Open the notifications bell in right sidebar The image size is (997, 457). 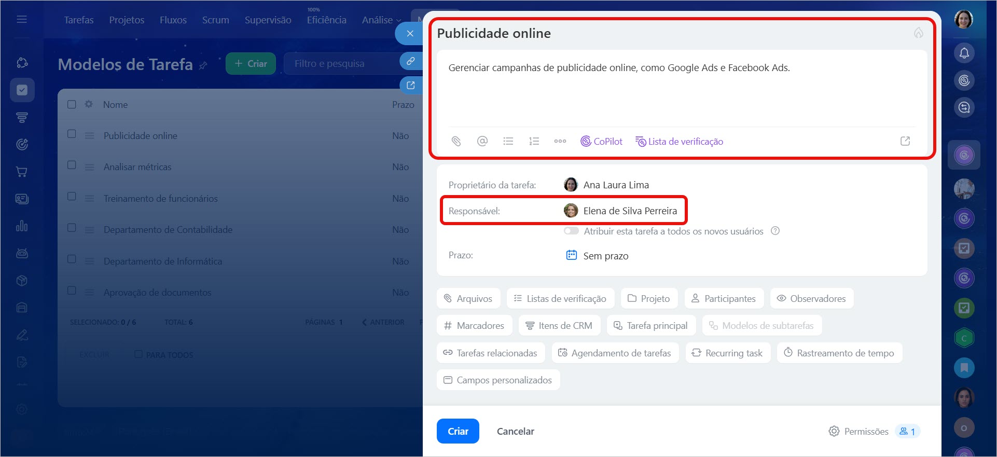click(964, 53)
